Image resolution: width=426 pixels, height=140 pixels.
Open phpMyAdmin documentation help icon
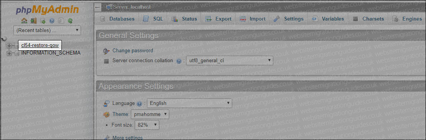[x=52, y=21]
